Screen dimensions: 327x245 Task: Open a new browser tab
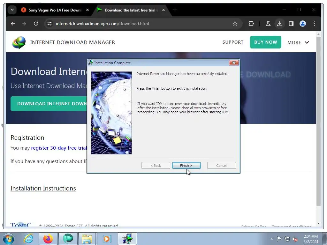coord(175,10)
